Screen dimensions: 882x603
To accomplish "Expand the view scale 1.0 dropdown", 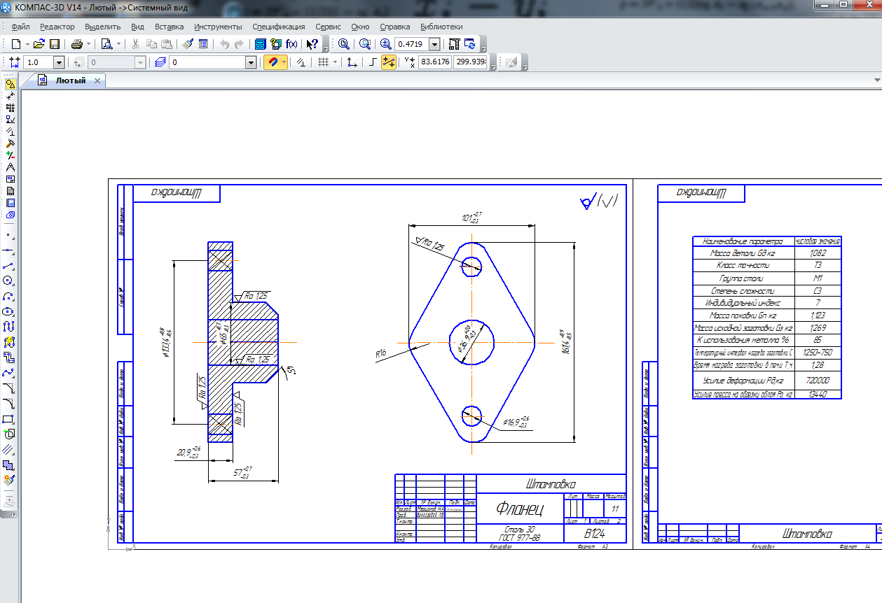I will point(58,62).
